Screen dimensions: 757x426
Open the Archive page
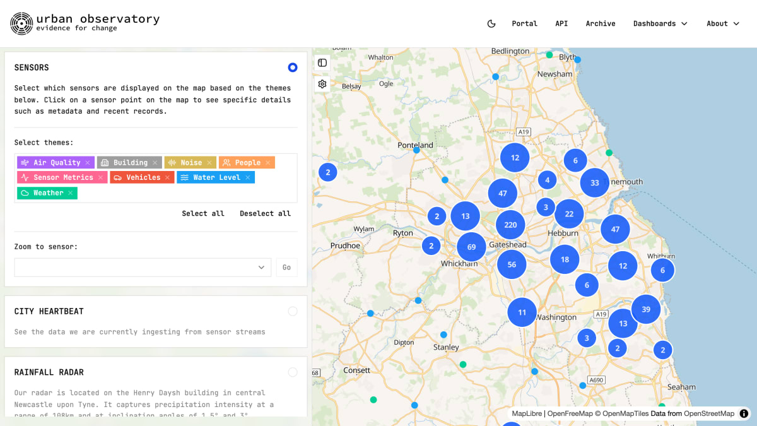coord(601,23)
